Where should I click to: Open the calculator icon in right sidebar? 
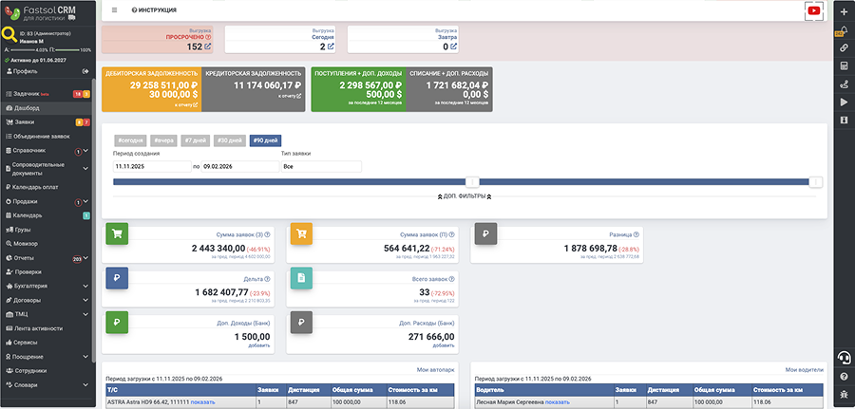(843, 65)
